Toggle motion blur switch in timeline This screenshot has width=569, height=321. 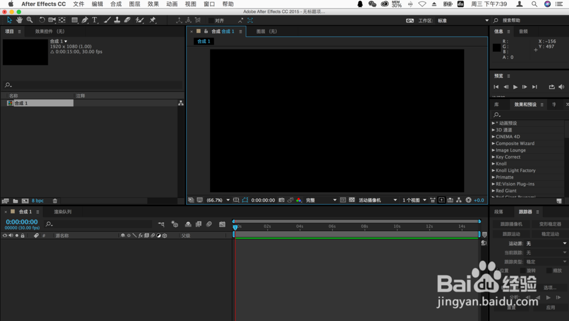209,224
